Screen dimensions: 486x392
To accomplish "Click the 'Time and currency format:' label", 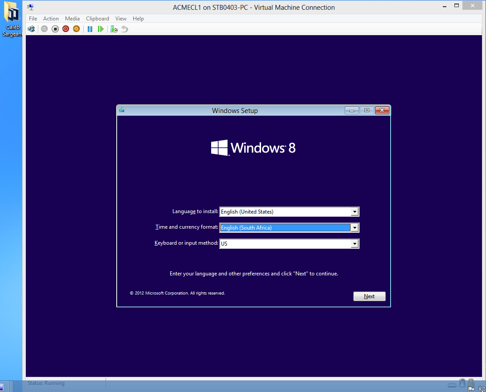I will [187, 227].
